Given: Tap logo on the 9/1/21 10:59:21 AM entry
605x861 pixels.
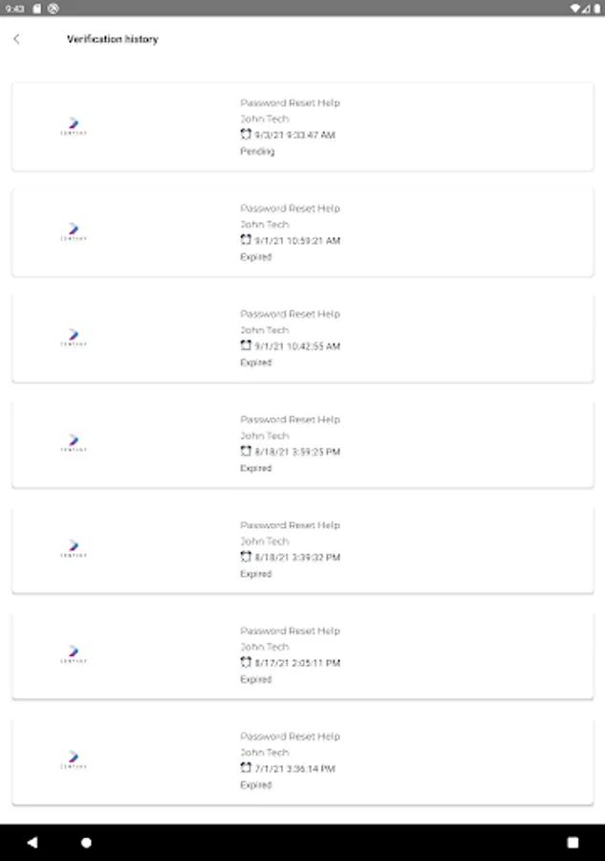Looking at the screenshot, I should point(74,232).
